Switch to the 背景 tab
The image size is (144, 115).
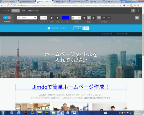23,11
